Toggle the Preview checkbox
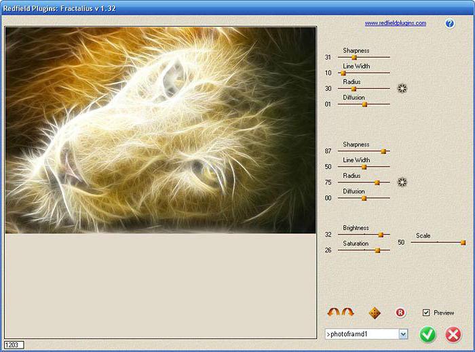The width and height of the screenshot is (475, 352). [426, 313]
